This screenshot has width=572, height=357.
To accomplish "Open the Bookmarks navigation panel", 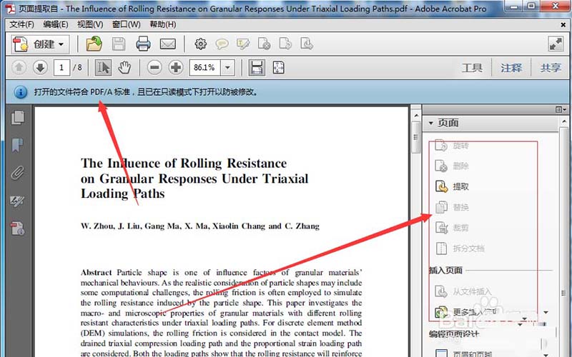I will (18, 144).
